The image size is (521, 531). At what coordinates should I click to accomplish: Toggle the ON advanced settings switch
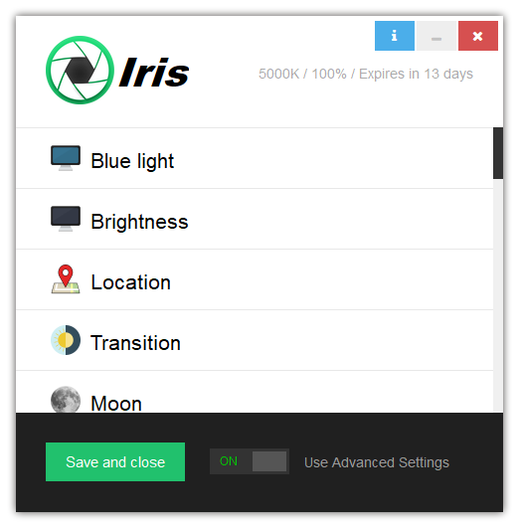point(250,461)
